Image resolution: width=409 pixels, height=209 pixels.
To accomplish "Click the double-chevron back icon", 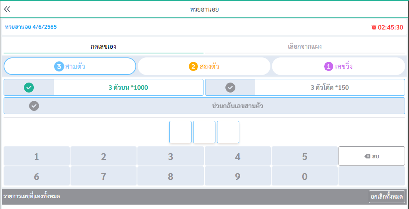I will (x=7, y=9).
